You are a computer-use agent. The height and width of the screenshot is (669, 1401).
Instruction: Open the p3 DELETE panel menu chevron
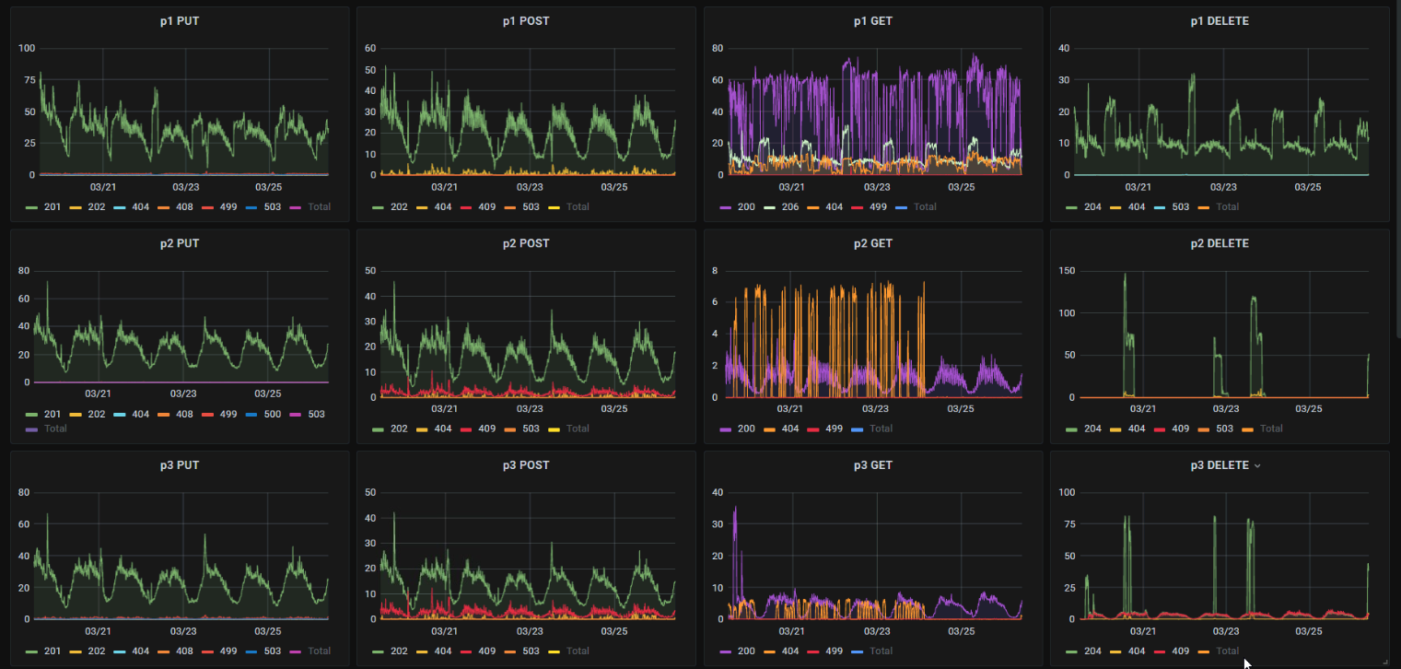[1257, 466]
